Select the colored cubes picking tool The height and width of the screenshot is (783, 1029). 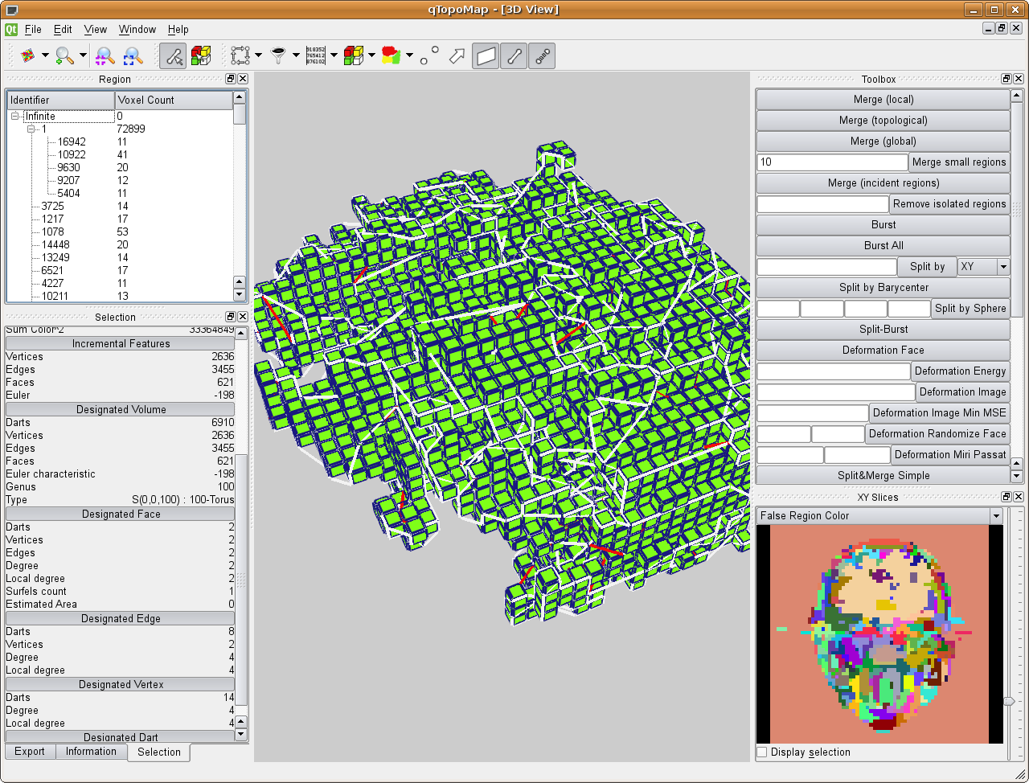pyautogui.click(x=200, y=55)
